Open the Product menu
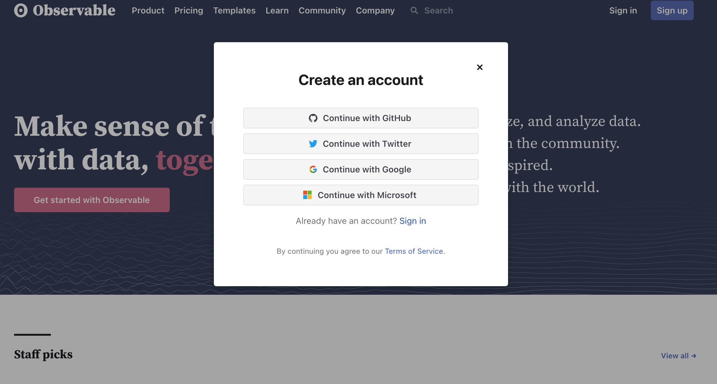 [x=148, y=11]
